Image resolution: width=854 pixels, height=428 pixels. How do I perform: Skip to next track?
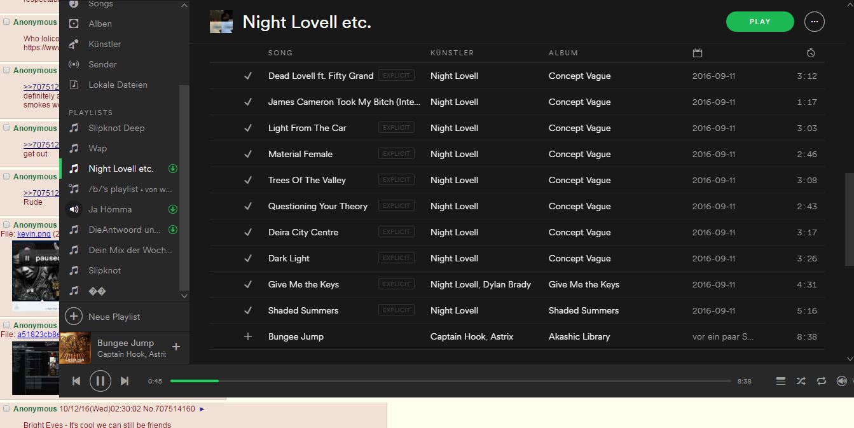pyautogui.click(x=125, y=381)
